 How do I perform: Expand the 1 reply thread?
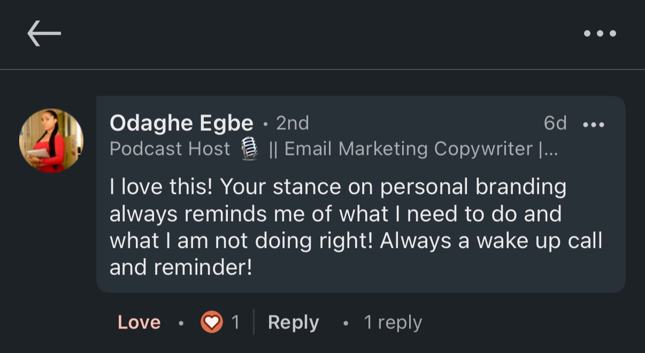[x=393, y=322]
